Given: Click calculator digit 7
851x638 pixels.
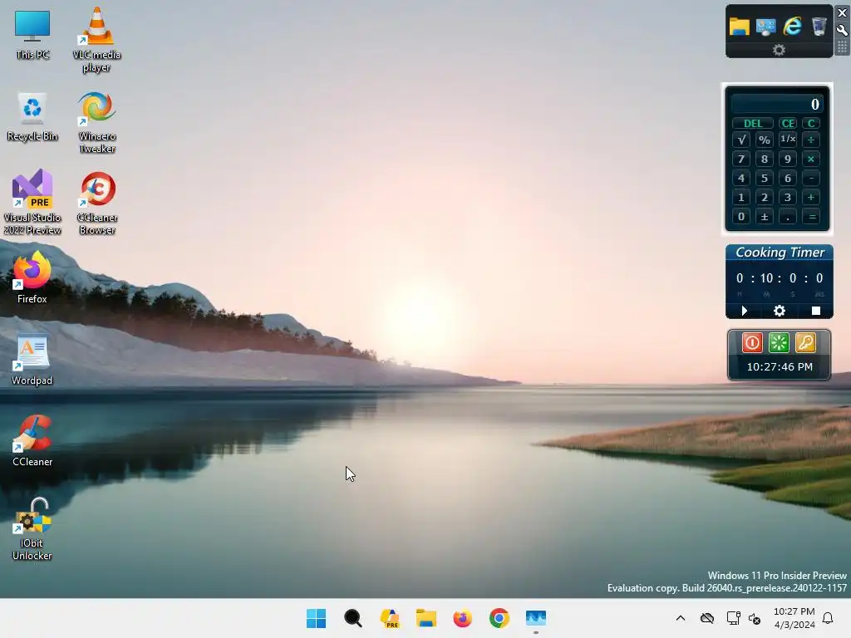Looking at the screenshot, I should [x=741, y=159].
